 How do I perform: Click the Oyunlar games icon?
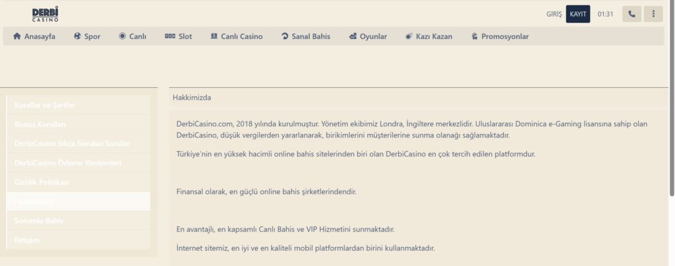(x=353, y=36)
